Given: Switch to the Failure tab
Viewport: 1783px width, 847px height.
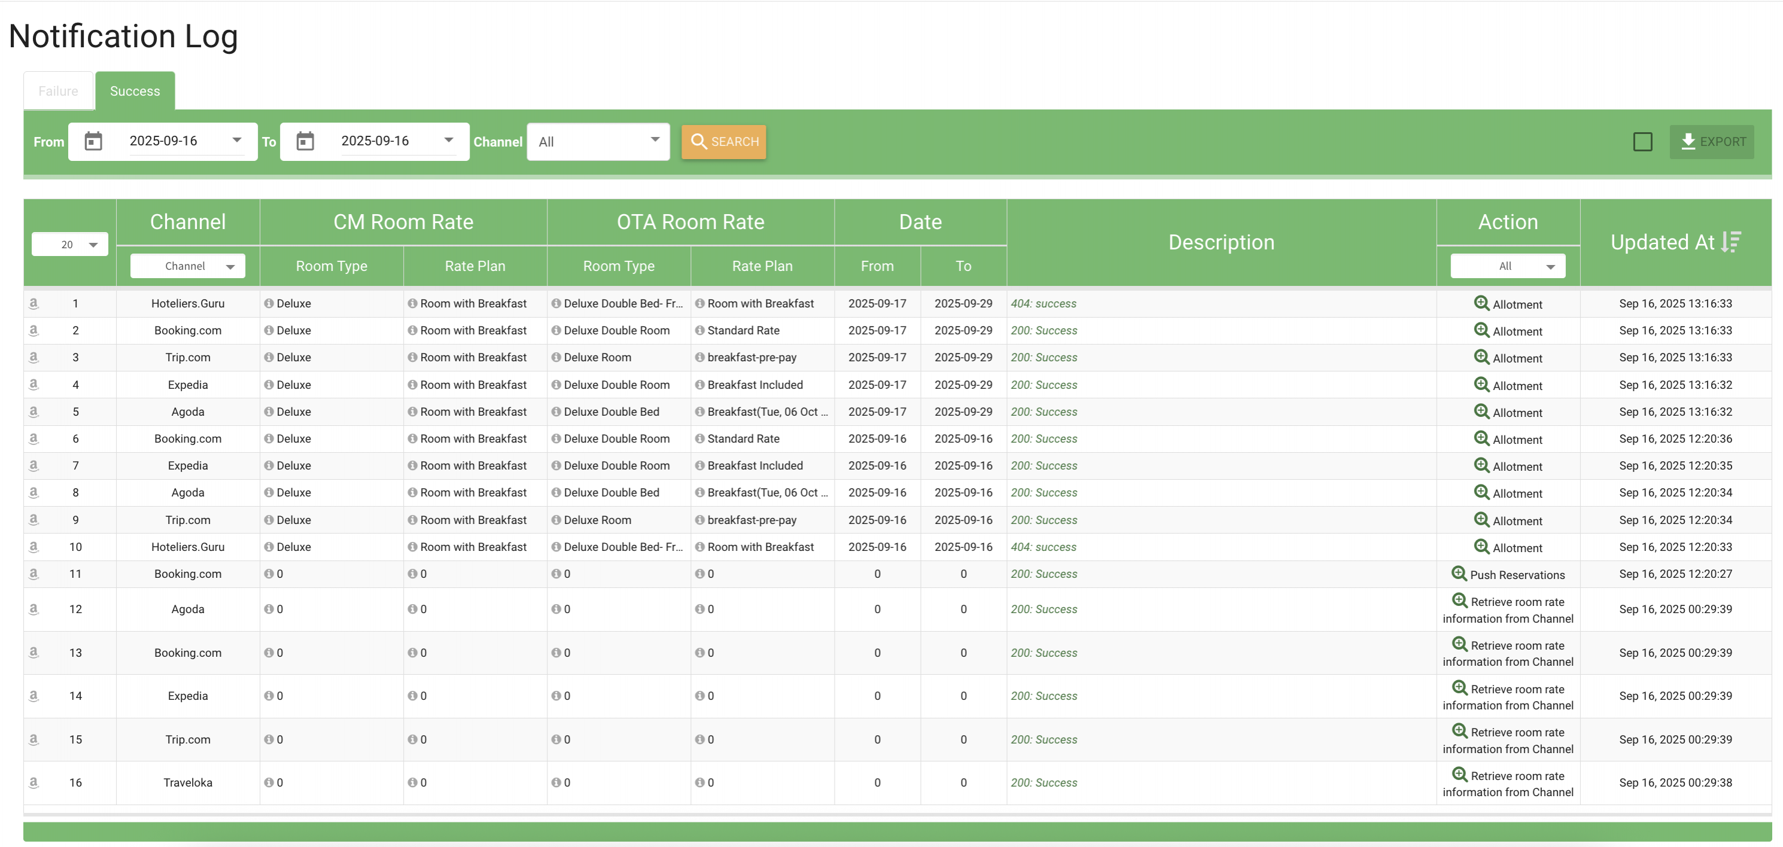Looking at the screenshot, I should click(58, 91).
